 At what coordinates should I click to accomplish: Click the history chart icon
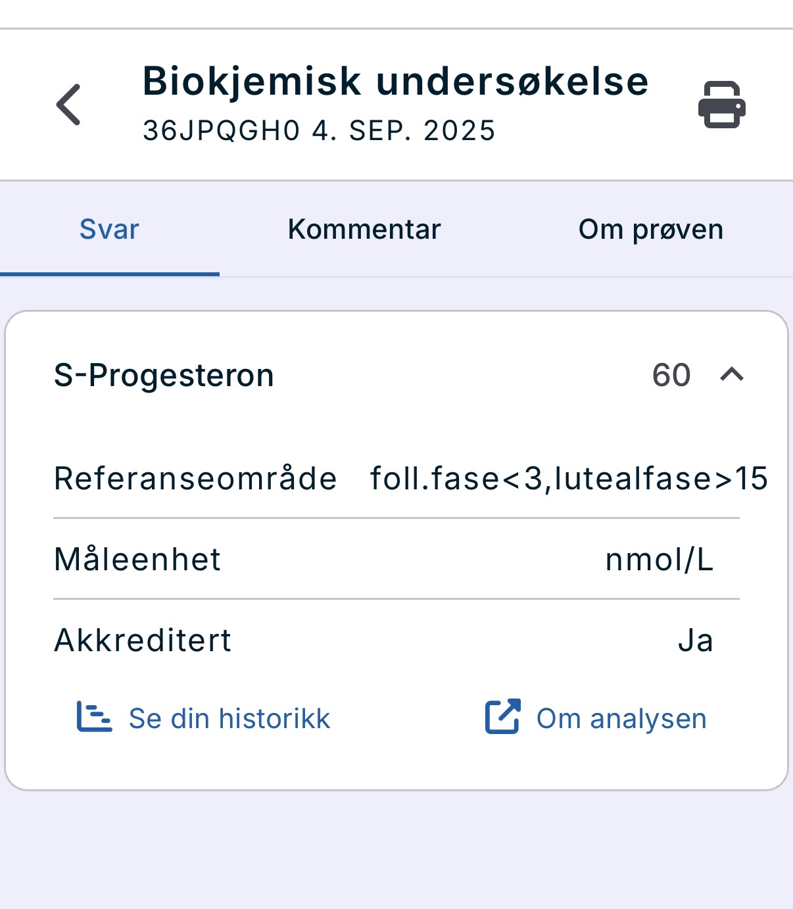tap(93, 717)
